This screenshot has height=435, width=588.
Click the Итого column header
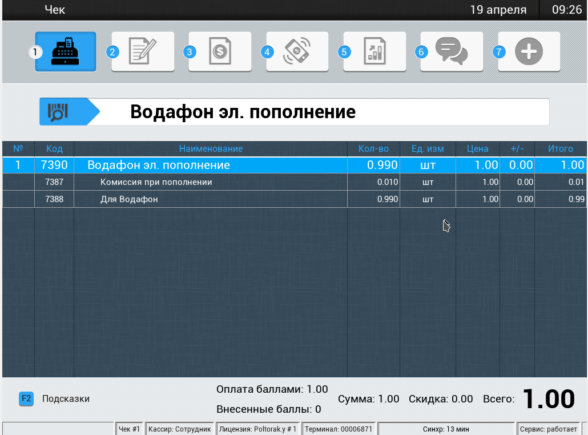561,149
